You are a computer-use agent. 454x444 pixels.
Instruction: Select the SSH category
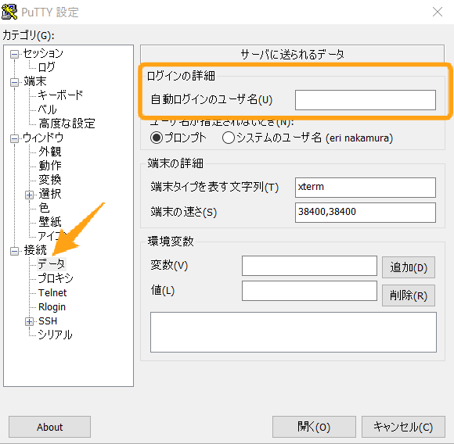click(48, 320)
